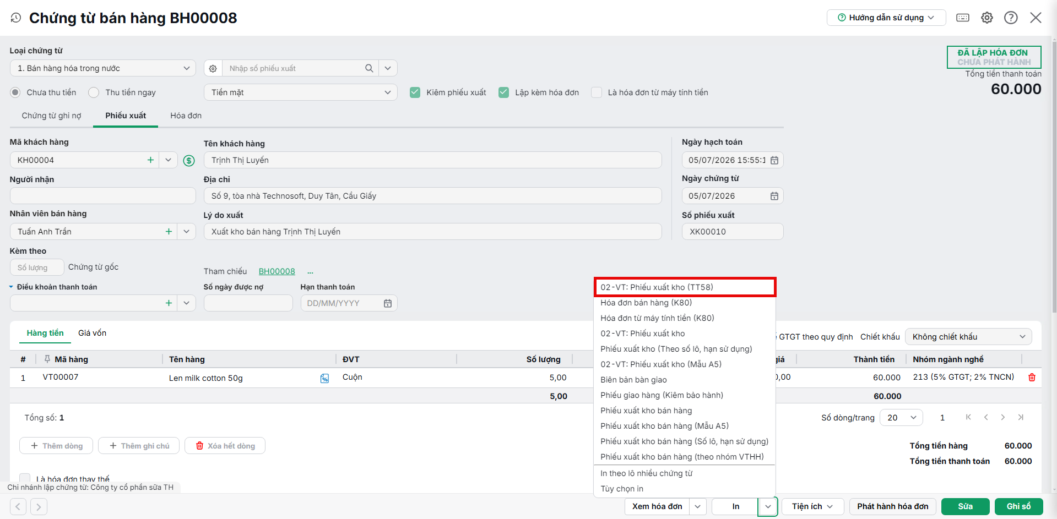
Task: Click the help question mark icon
Action: point(1011,18)
